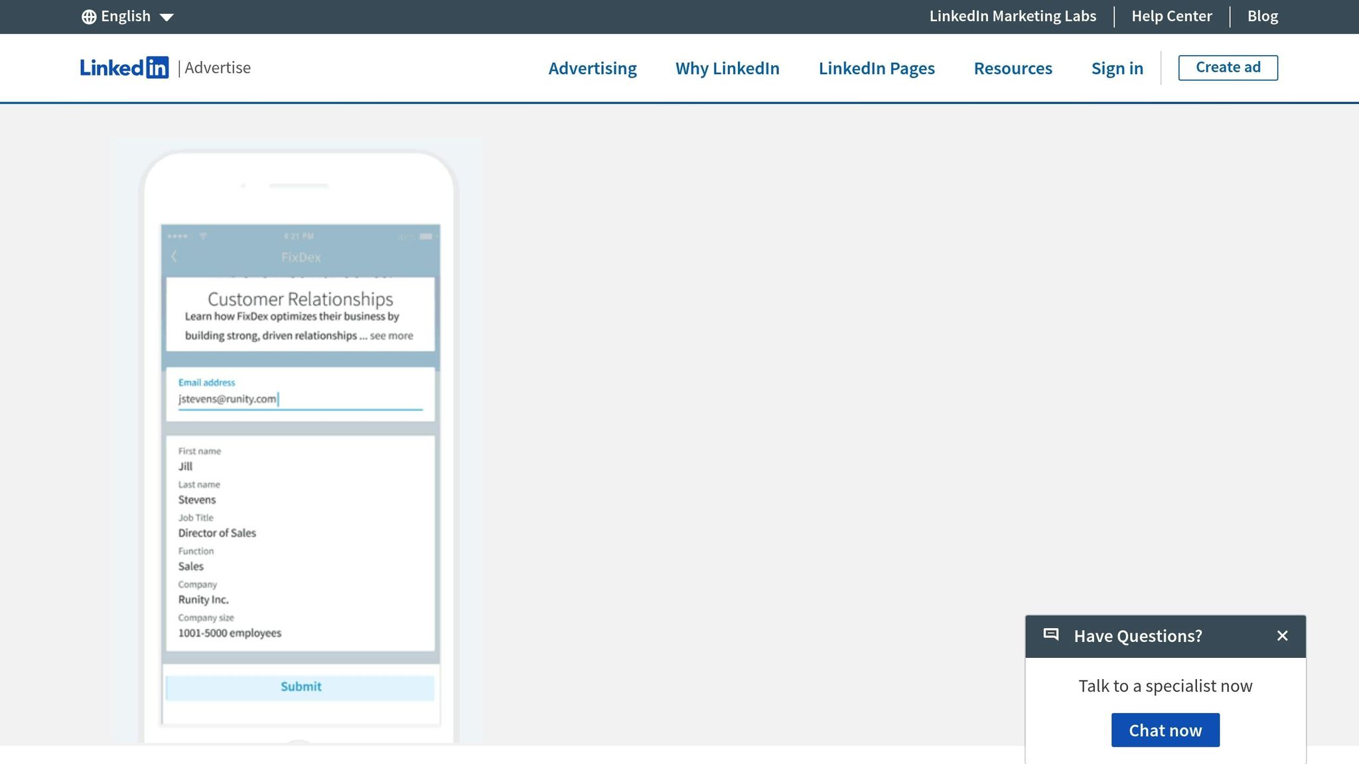Expand the English language dropdown arrow
This screenshot has height=764, width=1359.
(x=167, y=17)
